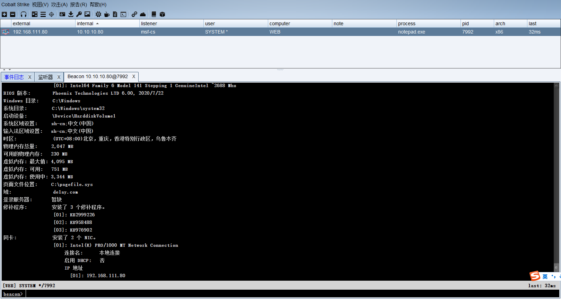Click the beacon session computer icon in the row
This screenshot has width=561, height=299.
(6, 32)
